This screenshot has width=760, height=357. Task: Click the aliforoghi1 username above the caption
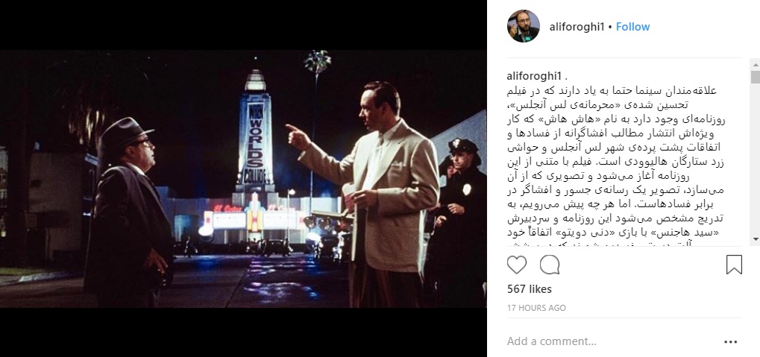click(x=534, y=76)
